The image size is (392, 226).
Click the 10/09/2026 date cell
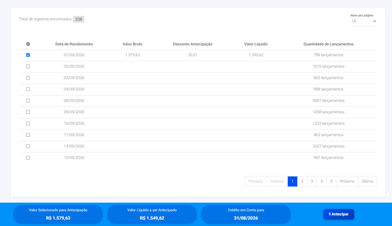coord(74,123)
